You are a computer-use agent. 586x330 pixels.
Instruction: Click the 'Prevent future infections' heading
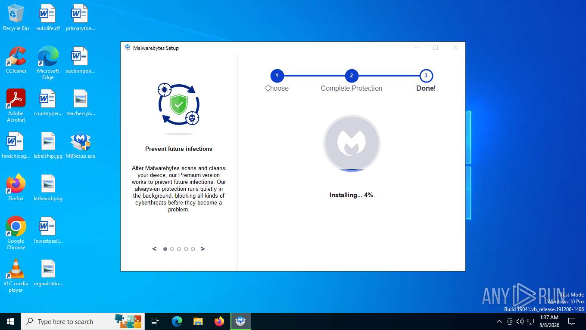coord(179,149)
